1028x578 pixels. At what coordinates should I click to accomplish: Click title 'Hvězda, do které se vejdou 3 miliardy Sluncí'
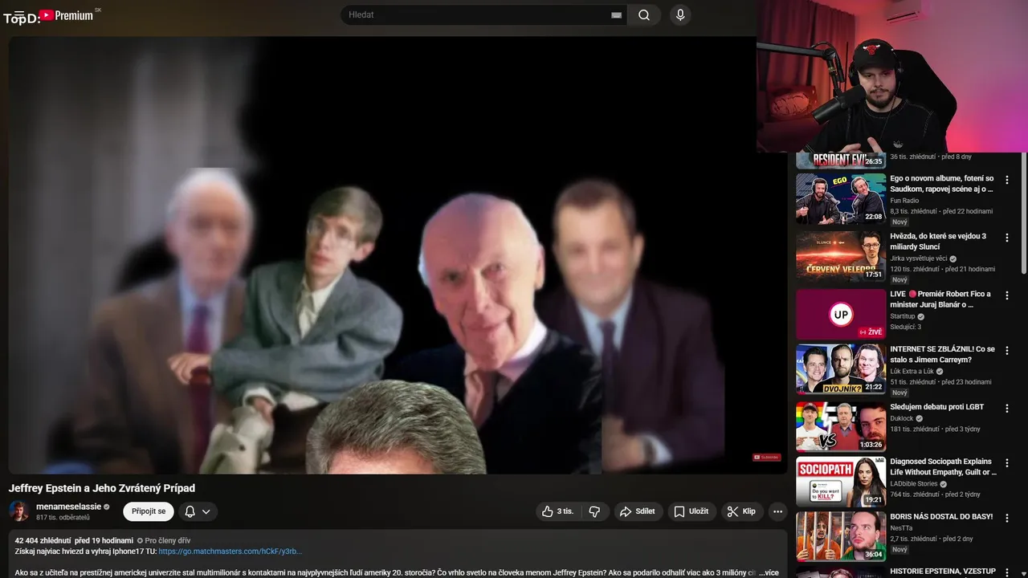(x=938, y=242)
